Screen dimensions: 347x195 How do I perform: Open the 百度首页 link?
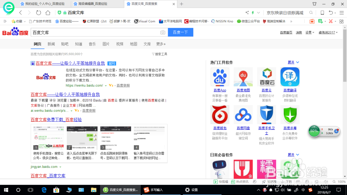(286, 33)
